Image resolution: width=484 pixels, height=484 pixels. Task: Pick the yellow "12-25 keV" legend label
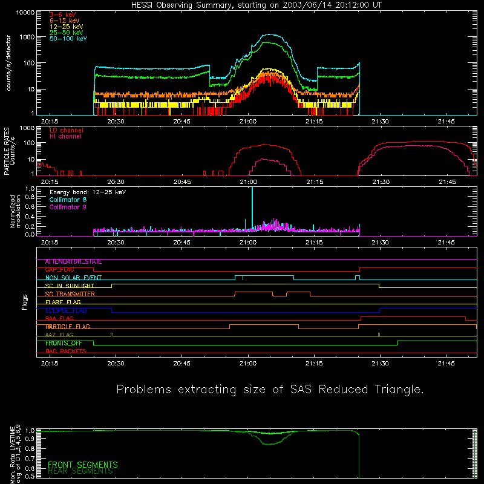[x=66, y=27]
